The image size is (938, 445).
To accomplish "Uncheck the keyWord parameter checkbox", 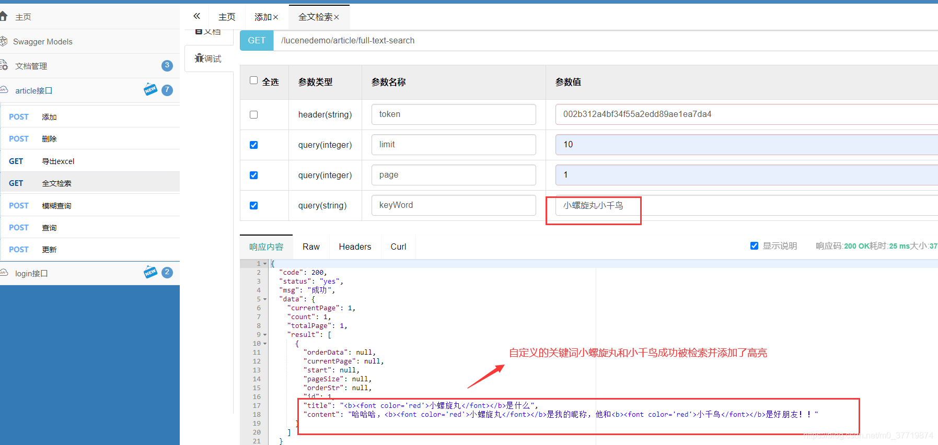I will pyautogui.click(x=253, y=205).
